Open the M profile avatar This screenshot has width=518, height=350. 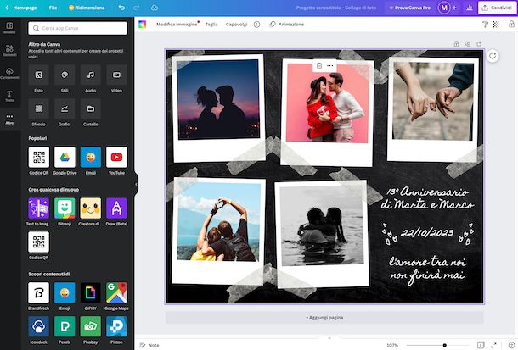pyautogui.click(x=444, y=8)
